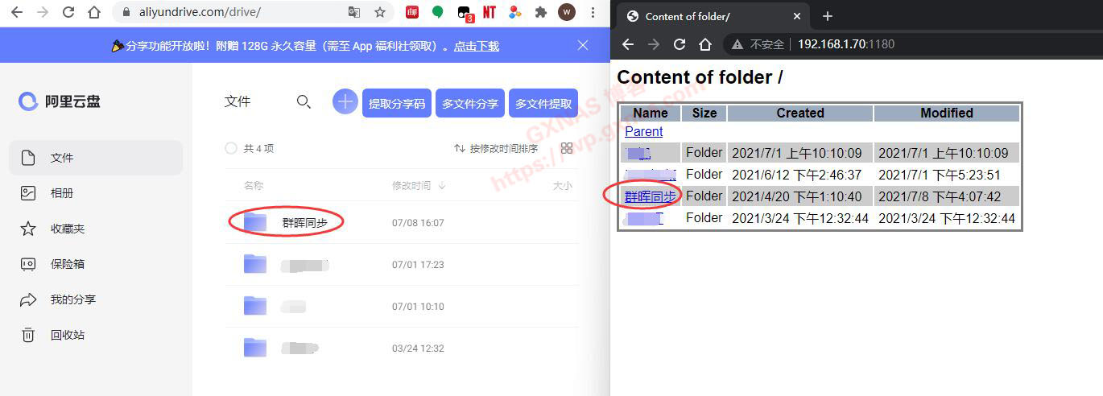1103x396 pixels.
Task: Bookmark the aliyundrive page with star icon
Action: click(x=380, y=12)
